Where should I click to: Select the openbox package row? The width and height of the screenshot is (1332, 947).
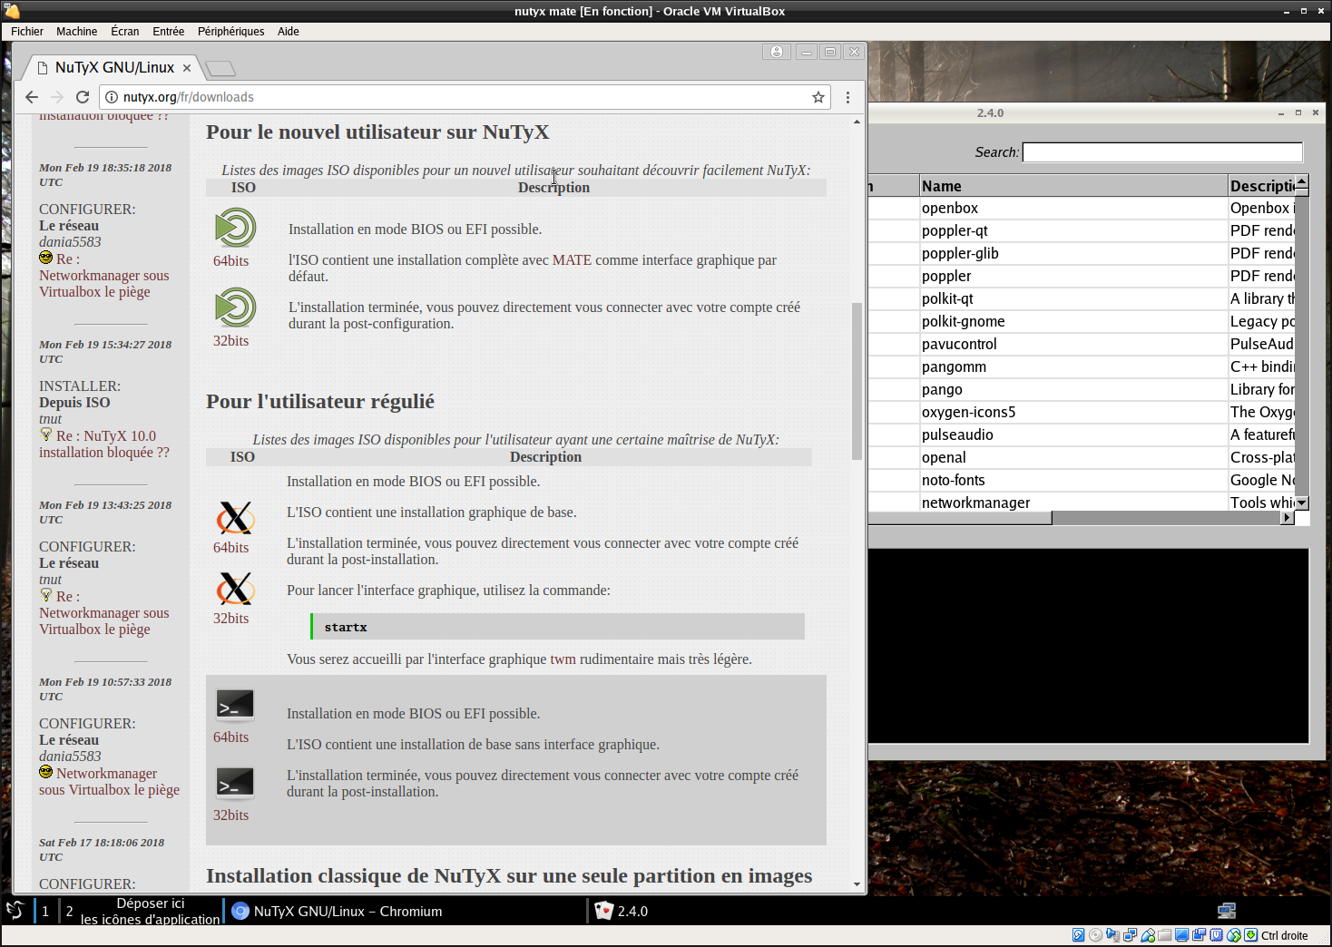[1082, 208]
